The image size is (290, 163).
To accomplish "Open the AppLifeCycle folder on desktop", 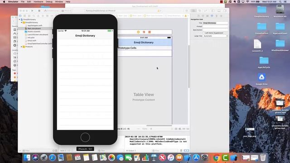I will [264, 62].
